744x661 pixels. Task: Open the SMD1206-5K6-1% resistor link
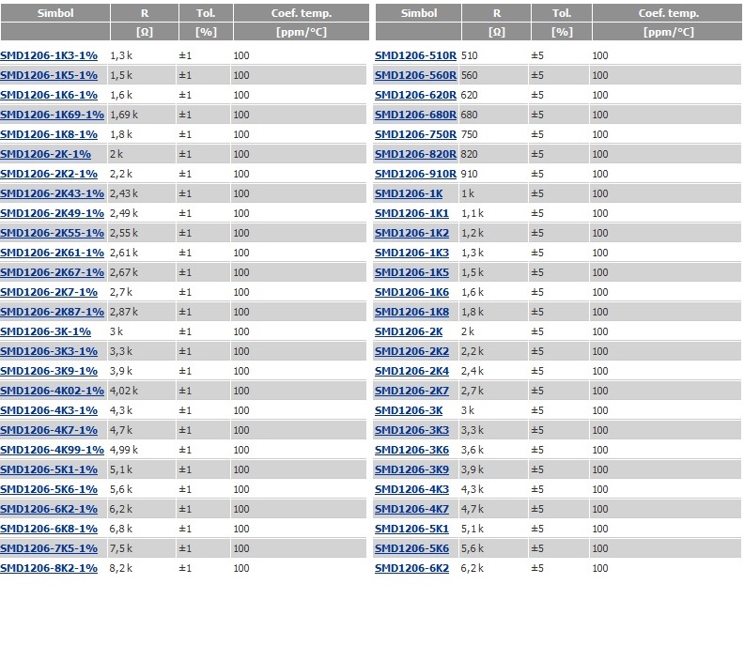49,489
